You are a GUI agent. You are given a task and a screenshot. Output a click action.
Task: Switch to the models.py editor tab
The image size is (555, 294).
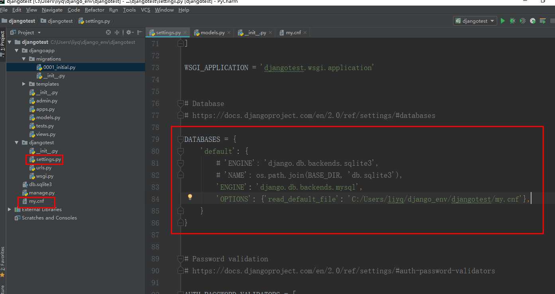point(212,33)
